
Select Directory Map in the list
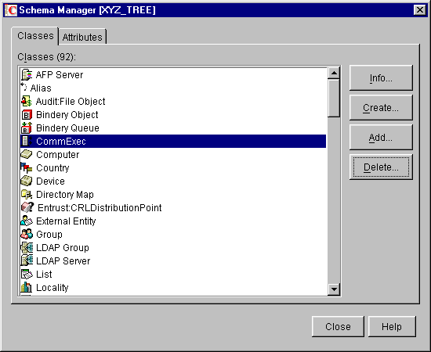tap(173, 194)
